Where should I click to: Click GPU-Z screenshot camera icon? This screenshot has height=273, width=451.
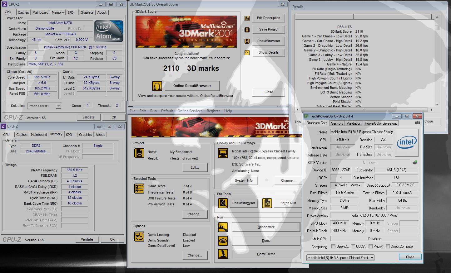click(417, 123)
